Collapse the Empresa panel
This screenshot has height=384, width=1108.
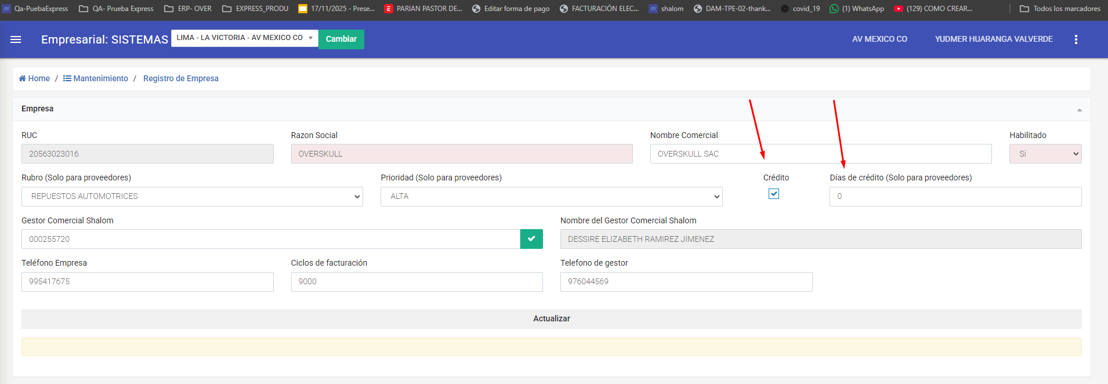click(x=1079, y=110)
